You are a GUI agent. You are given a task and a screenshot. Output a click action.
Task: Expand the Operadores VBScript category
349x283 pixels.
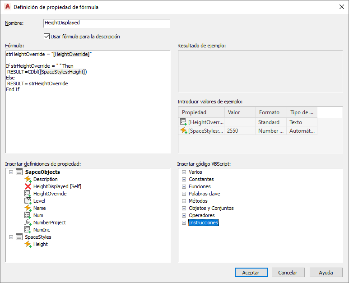(x=184, y=215)
